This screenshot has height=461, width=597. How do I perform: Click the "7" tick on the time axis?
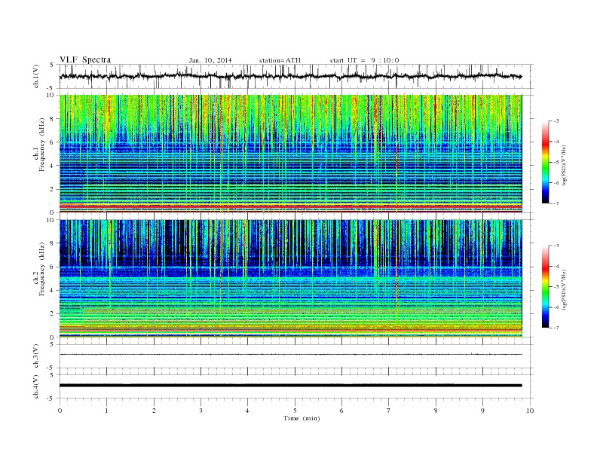(389, 411)
